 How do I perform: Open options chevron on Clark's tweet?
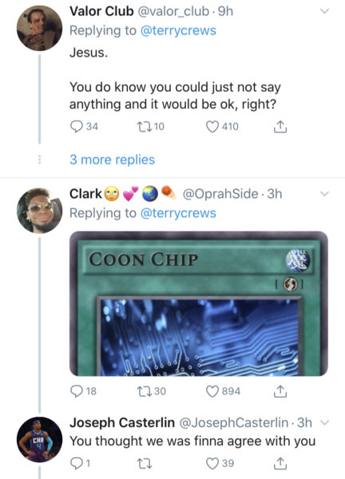[324, 194]
